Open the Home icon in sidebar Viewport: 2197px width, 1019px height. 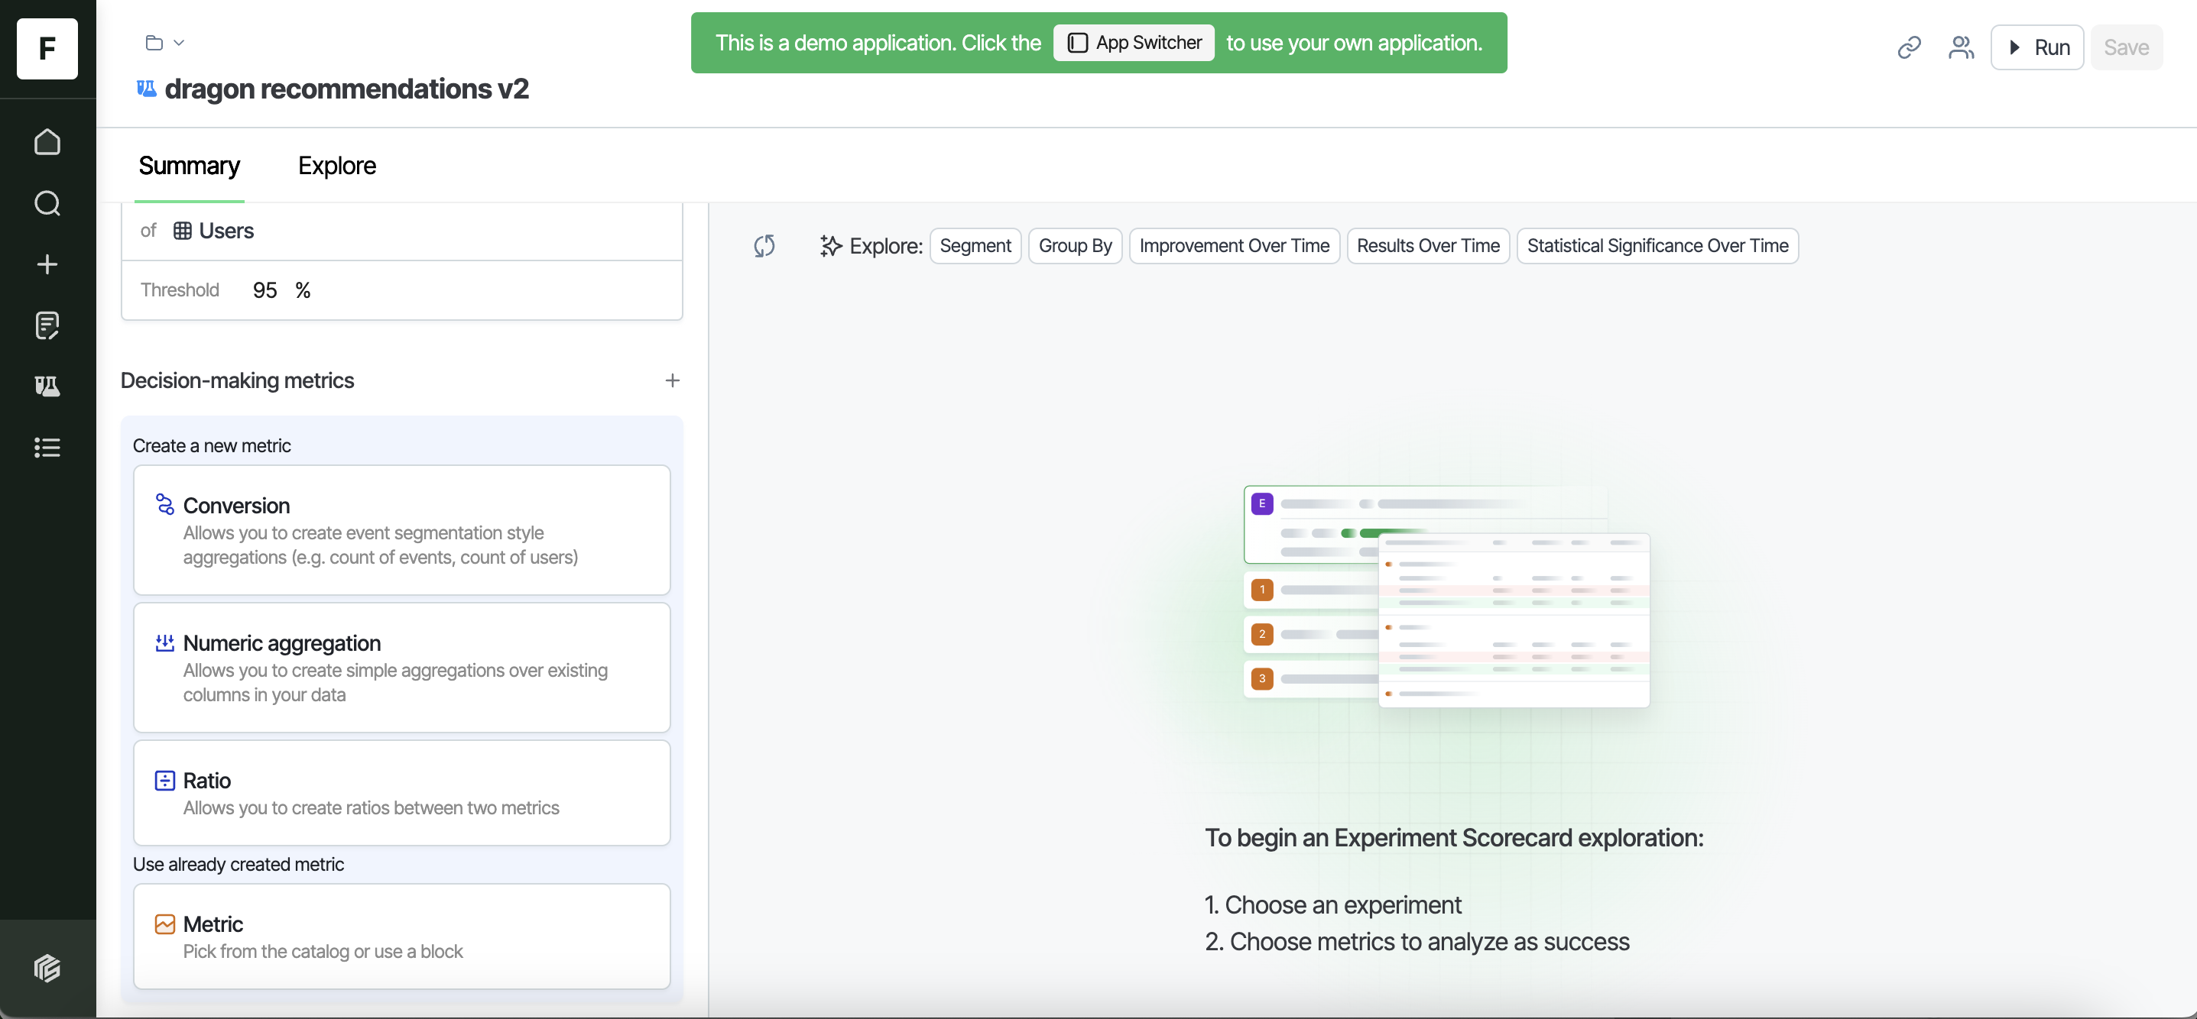point(47,141)
